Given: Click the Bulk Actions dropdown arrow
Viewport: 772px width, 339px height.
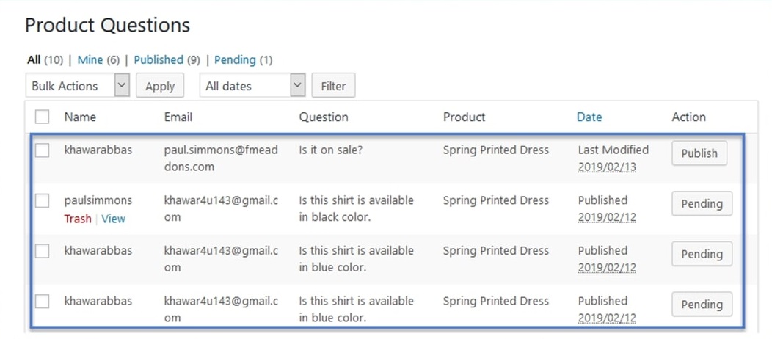Looking at the screenshot, I should 122,85.
